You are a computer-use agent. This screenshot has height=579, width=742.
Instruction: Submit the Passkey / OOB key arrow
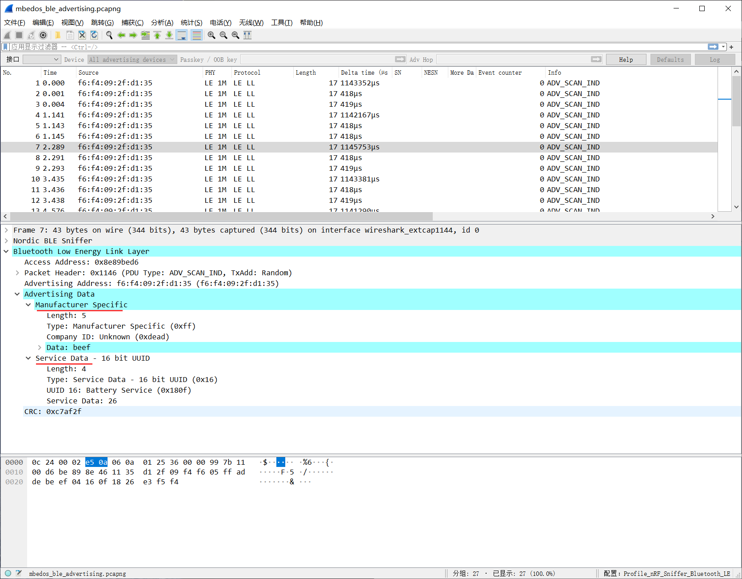click(400, 60)
